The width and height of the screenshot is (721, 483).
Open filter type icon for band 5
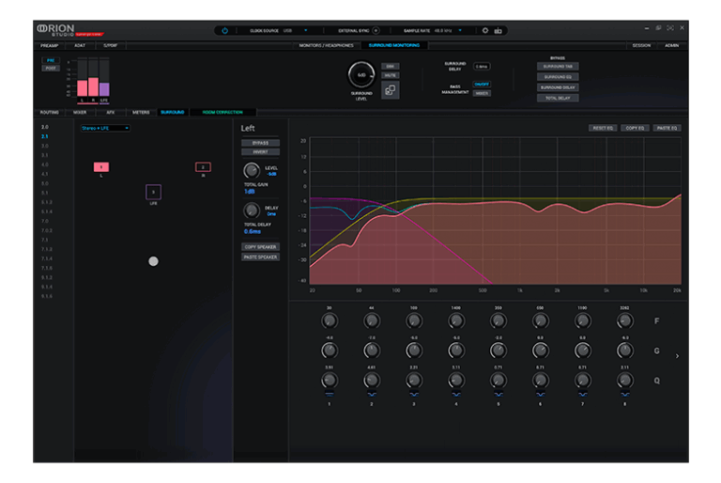[x=498, y=394]
